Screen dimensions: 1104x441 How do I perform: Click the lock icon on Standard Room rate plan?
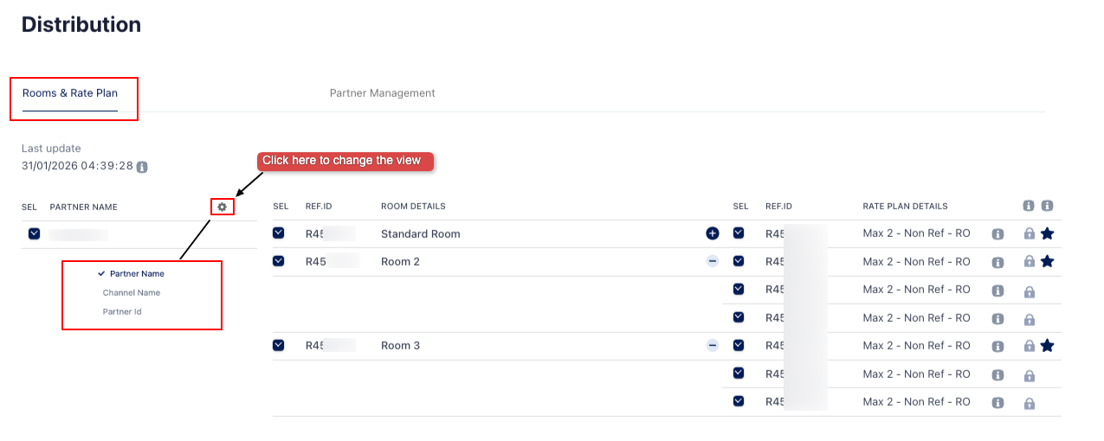[x=1029, y=233]
